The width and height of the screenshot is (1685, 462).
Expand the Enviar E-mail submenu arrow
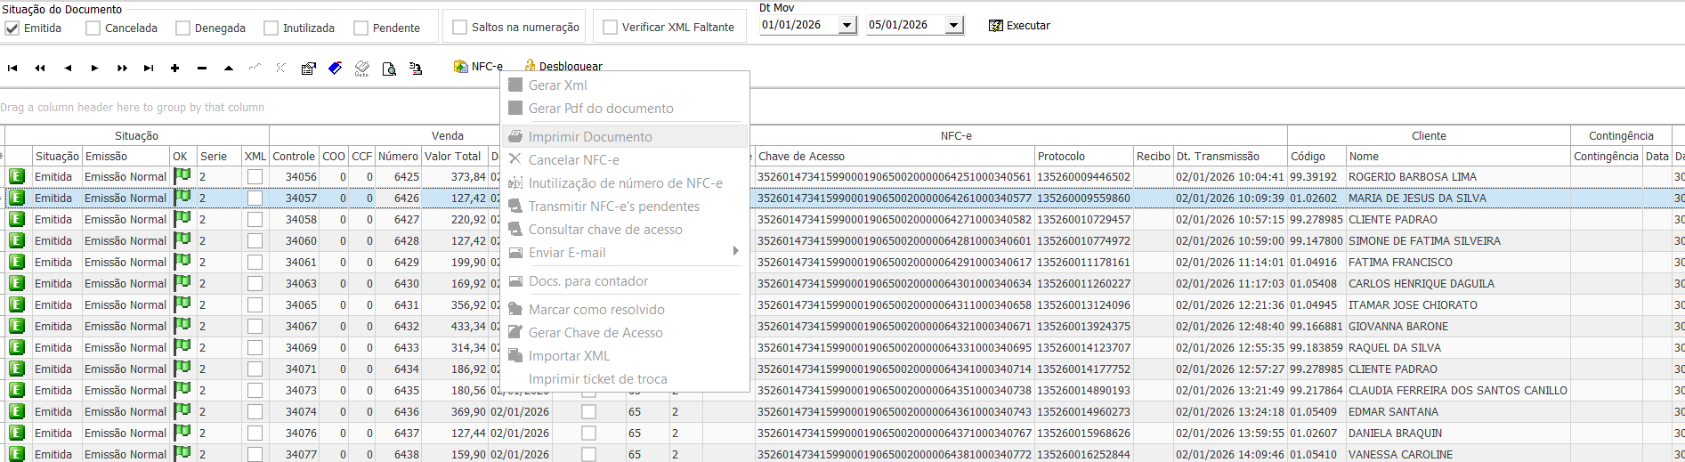(735, 251)
